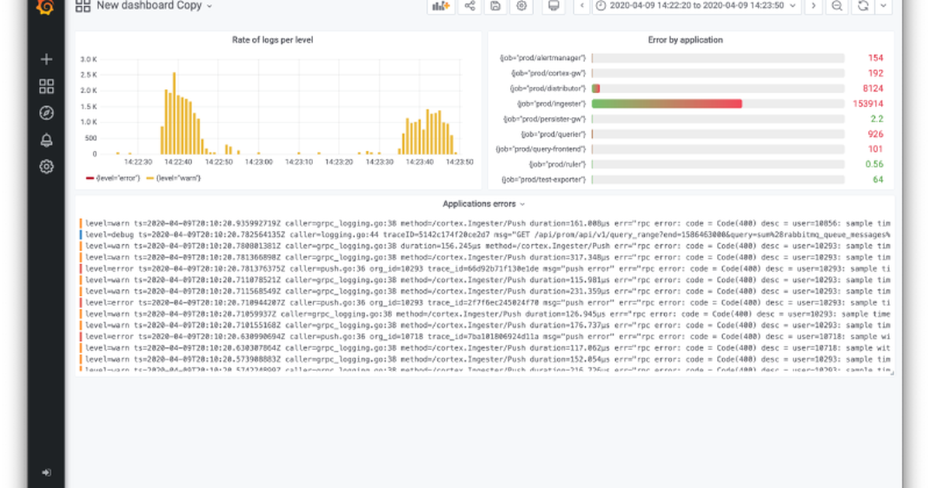Click the value 153914 for ingester
Screen dimensions: 930x488
tap(868, 104)
